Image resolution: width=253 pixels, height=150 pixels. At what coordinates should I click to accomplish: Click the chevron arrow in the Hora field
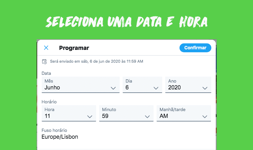click(x=90, y=116)
